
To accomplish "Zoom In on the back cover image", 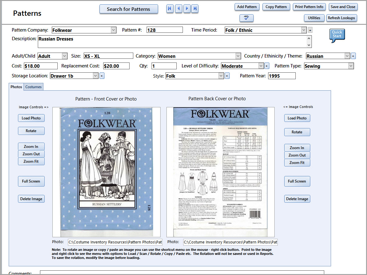I will click(x=297, y=148).
